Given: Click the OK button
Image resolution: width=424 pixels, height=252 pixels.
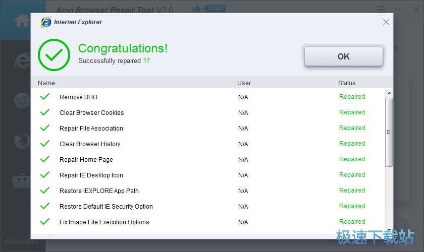Looking at the screenshot, I should tap(343, 56).
